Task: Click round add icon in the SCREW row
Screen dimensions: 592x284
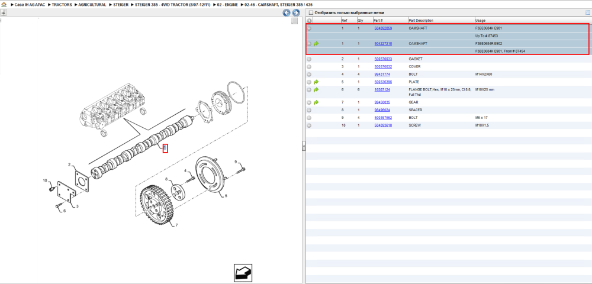Action: [309, 125]
